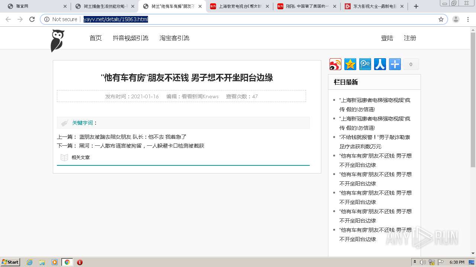The height and width of the screenshot is (267, 476).
Task: Launch Windows Media Player from the taskbar
Action: click(55, 262)
